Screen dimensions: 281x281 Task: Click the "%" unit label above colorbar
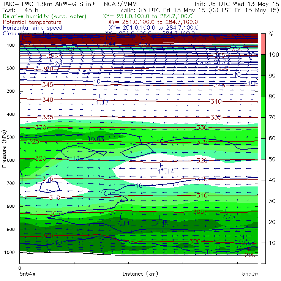pos(271,34)
